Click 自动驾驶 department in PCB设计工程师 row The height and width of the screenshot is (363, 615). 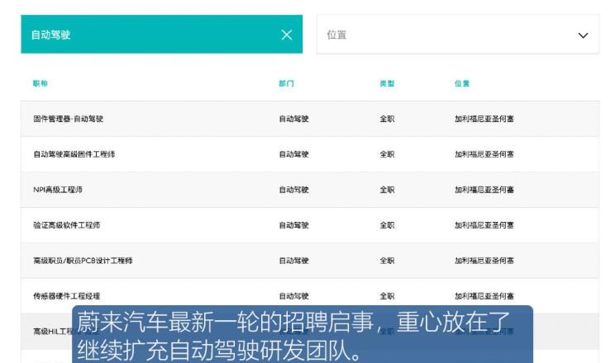[x=293, y=261]
